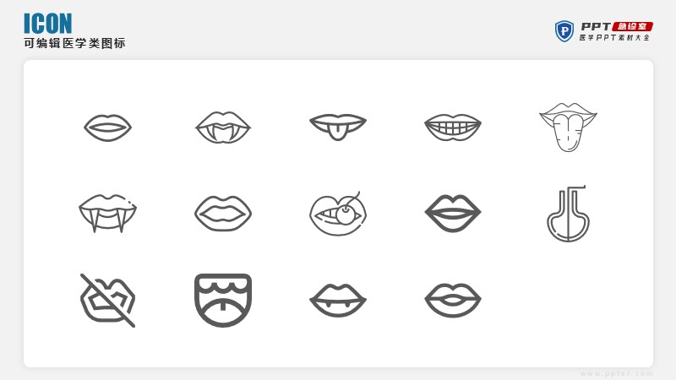Click the last bold pursed lips icon
Screen dimensions: 676x380
pyautogui.click(x=453, y=301)
